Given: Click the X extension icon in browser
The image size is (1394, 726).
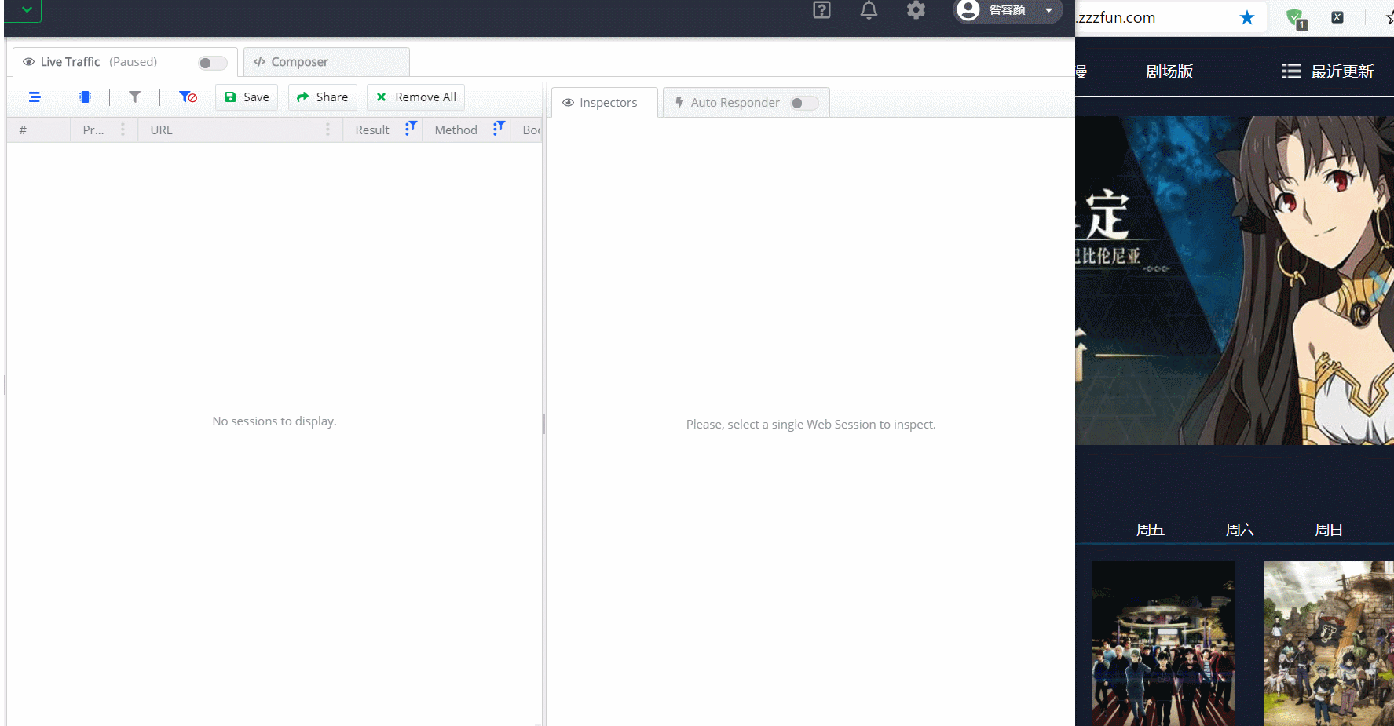Looking at the screenshot, I should coord(1337,17).
